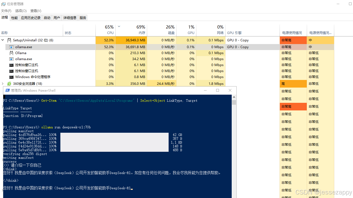Click the Setup/Uninstall process group icon
Screen dimensions: 353x198
pyautogui.click(x=9, y=40)
